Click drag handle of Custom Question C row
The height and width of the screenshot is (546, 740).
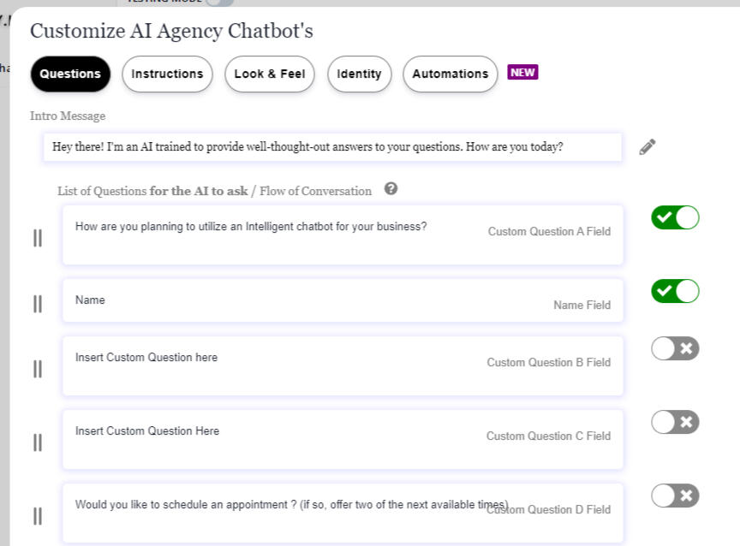click(38, 442)
